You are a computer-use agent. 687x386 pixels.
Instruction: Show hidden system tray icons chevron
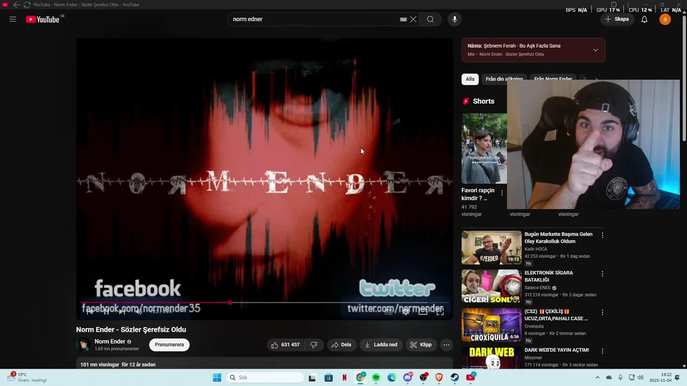597,377
